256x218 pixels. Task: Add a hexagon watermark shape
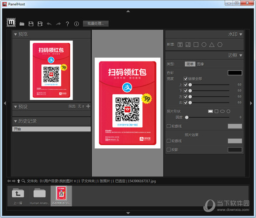(x=220, y=44)
